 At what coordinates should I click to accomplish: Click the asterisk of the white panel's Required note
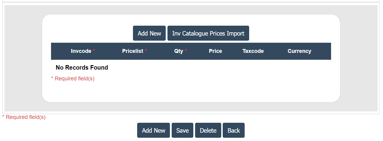[x=52, y=79]
